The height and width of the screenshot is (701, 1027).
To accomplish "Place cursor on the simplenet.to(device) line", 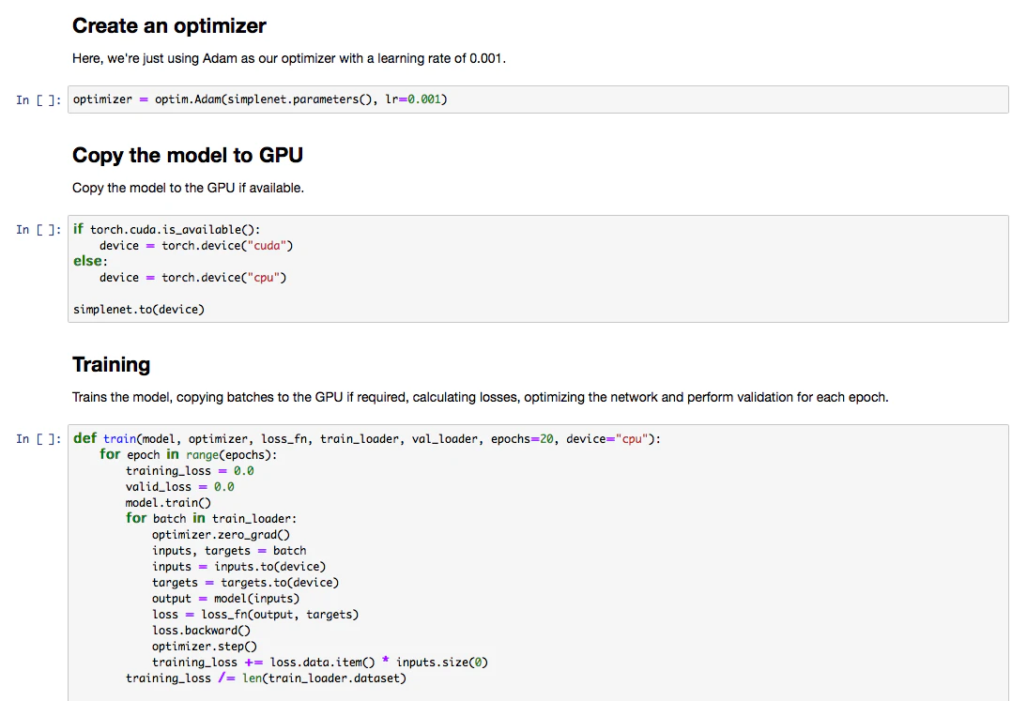I will [x=138, y=310].
